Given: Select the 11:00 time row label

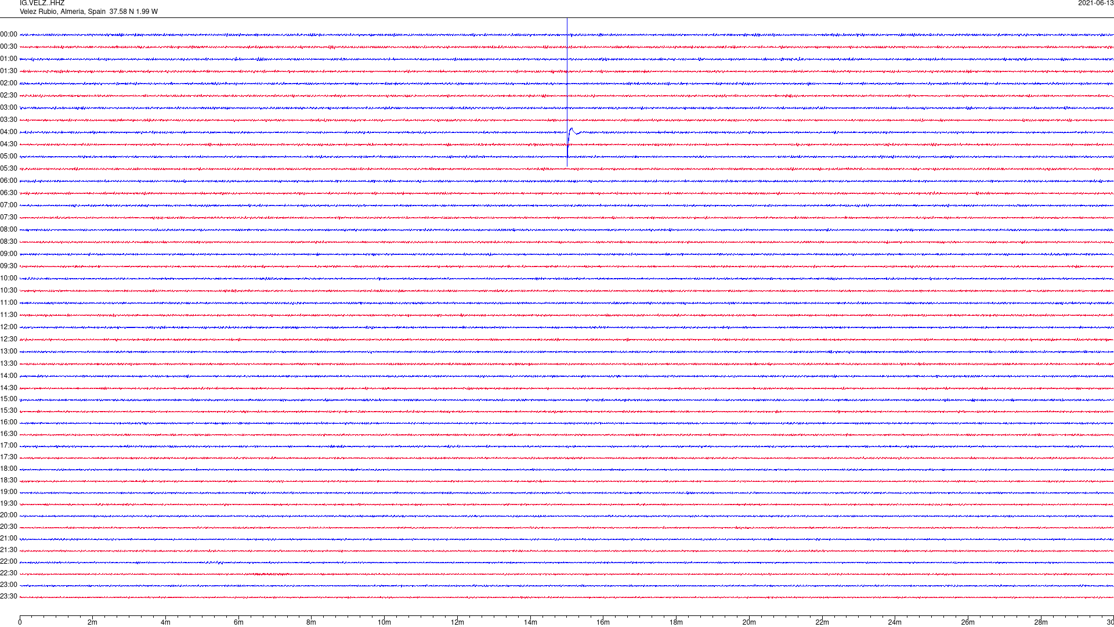Looking at the screenshot, I should point(9,302).
